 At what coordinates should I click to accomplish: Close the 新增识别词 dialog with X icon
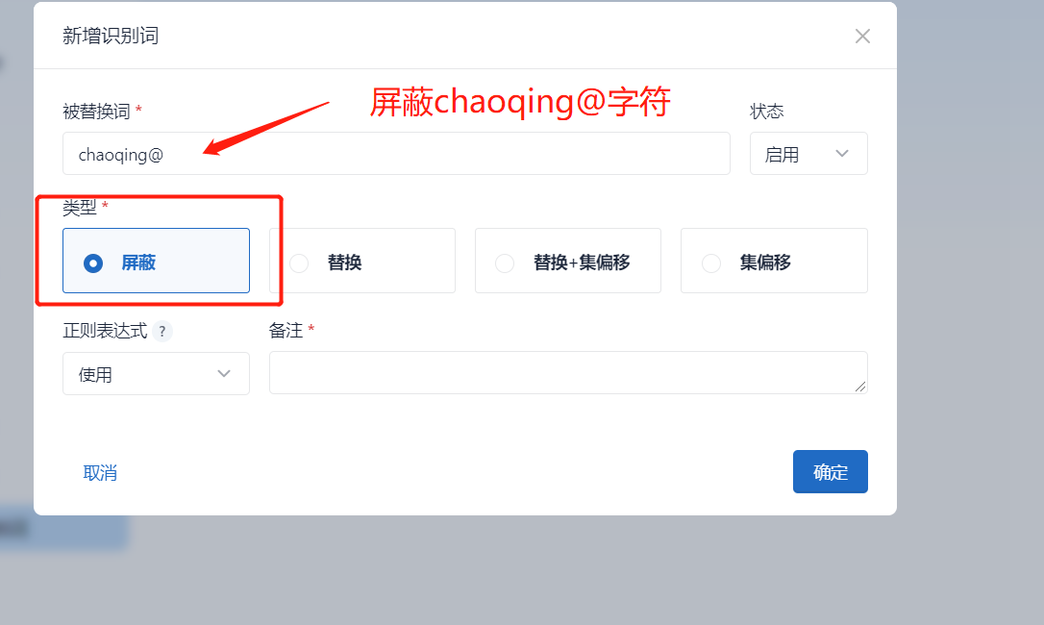coord(862,36)
